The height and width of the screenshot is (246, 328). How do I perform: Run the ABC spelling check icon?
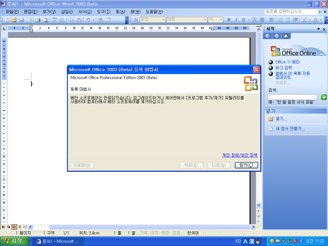(x=54, y=20)
